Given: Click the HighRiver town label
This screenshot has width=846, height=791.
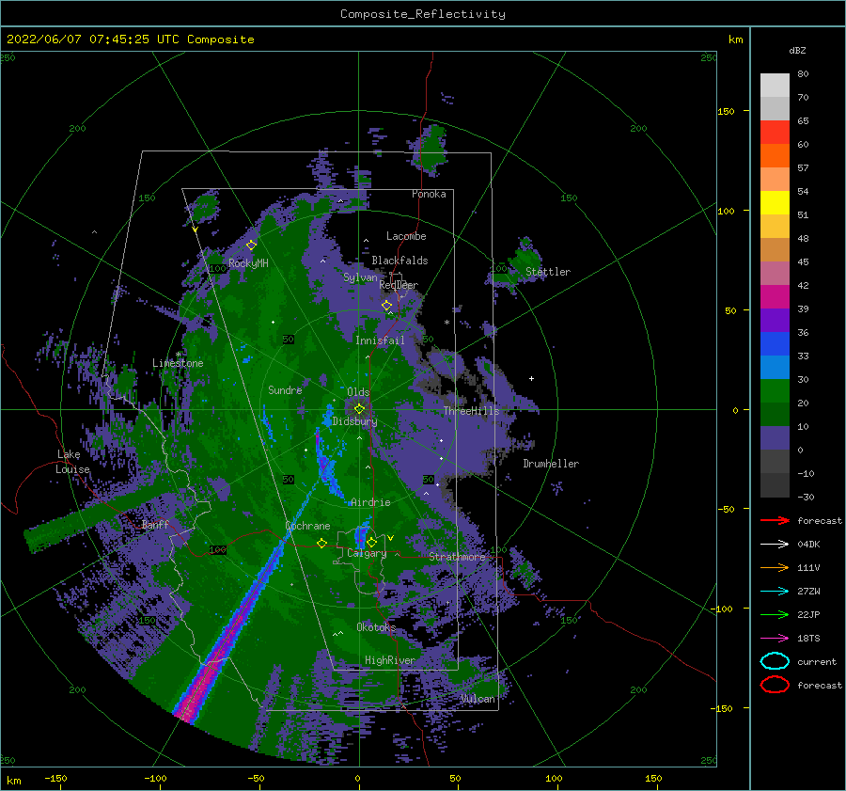Looking at the screenshot, I should click(x=390, y=660).
